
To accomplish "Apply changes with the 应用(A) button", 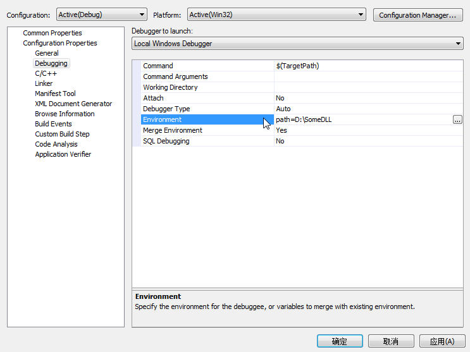I will tap(442, 341).
